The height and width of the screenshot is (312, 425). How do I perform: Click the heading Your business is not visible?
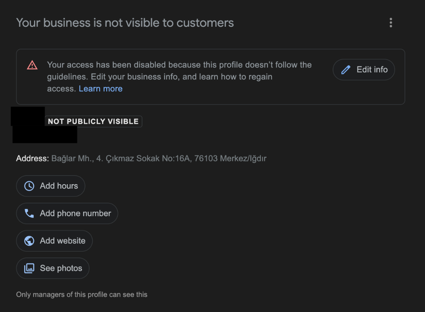[x=124, y=22]
